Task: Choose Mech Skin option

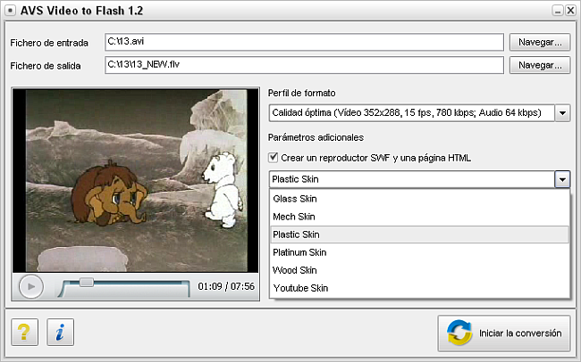Action: 419,217
